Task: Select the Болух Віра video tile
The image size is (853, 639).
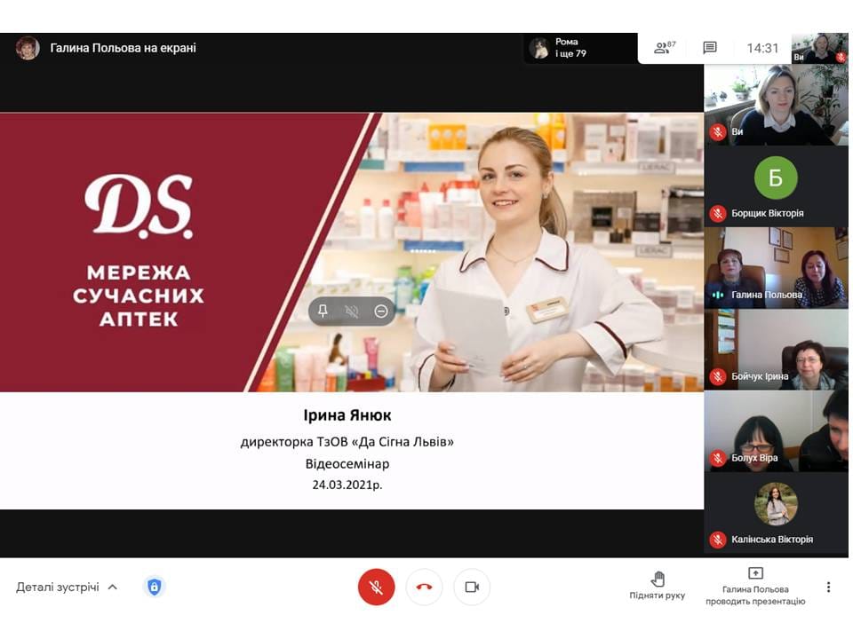Action: (x=776, y=431)
